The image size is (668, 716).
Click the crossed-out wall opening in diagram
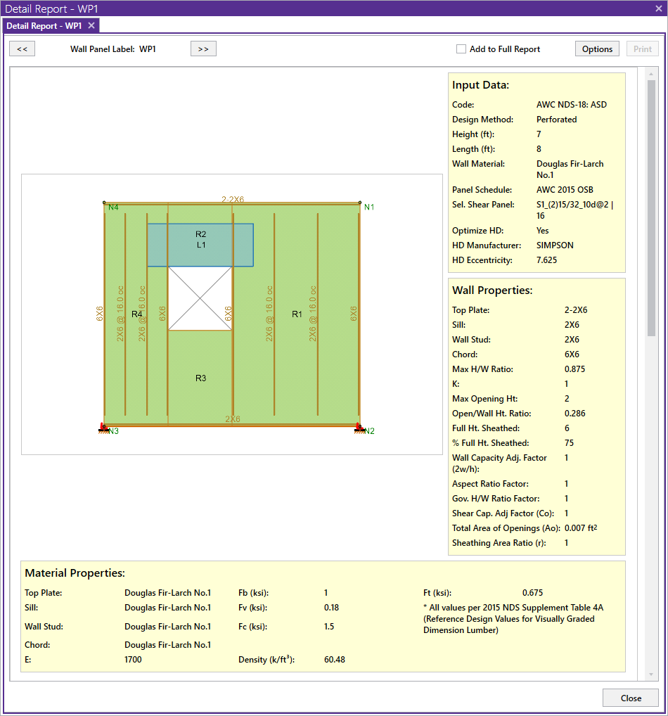point(200,298)
